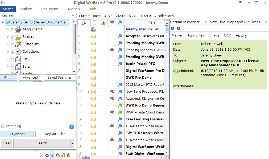
Task: Open Saved Searches
Action: (x=60, y=77)
